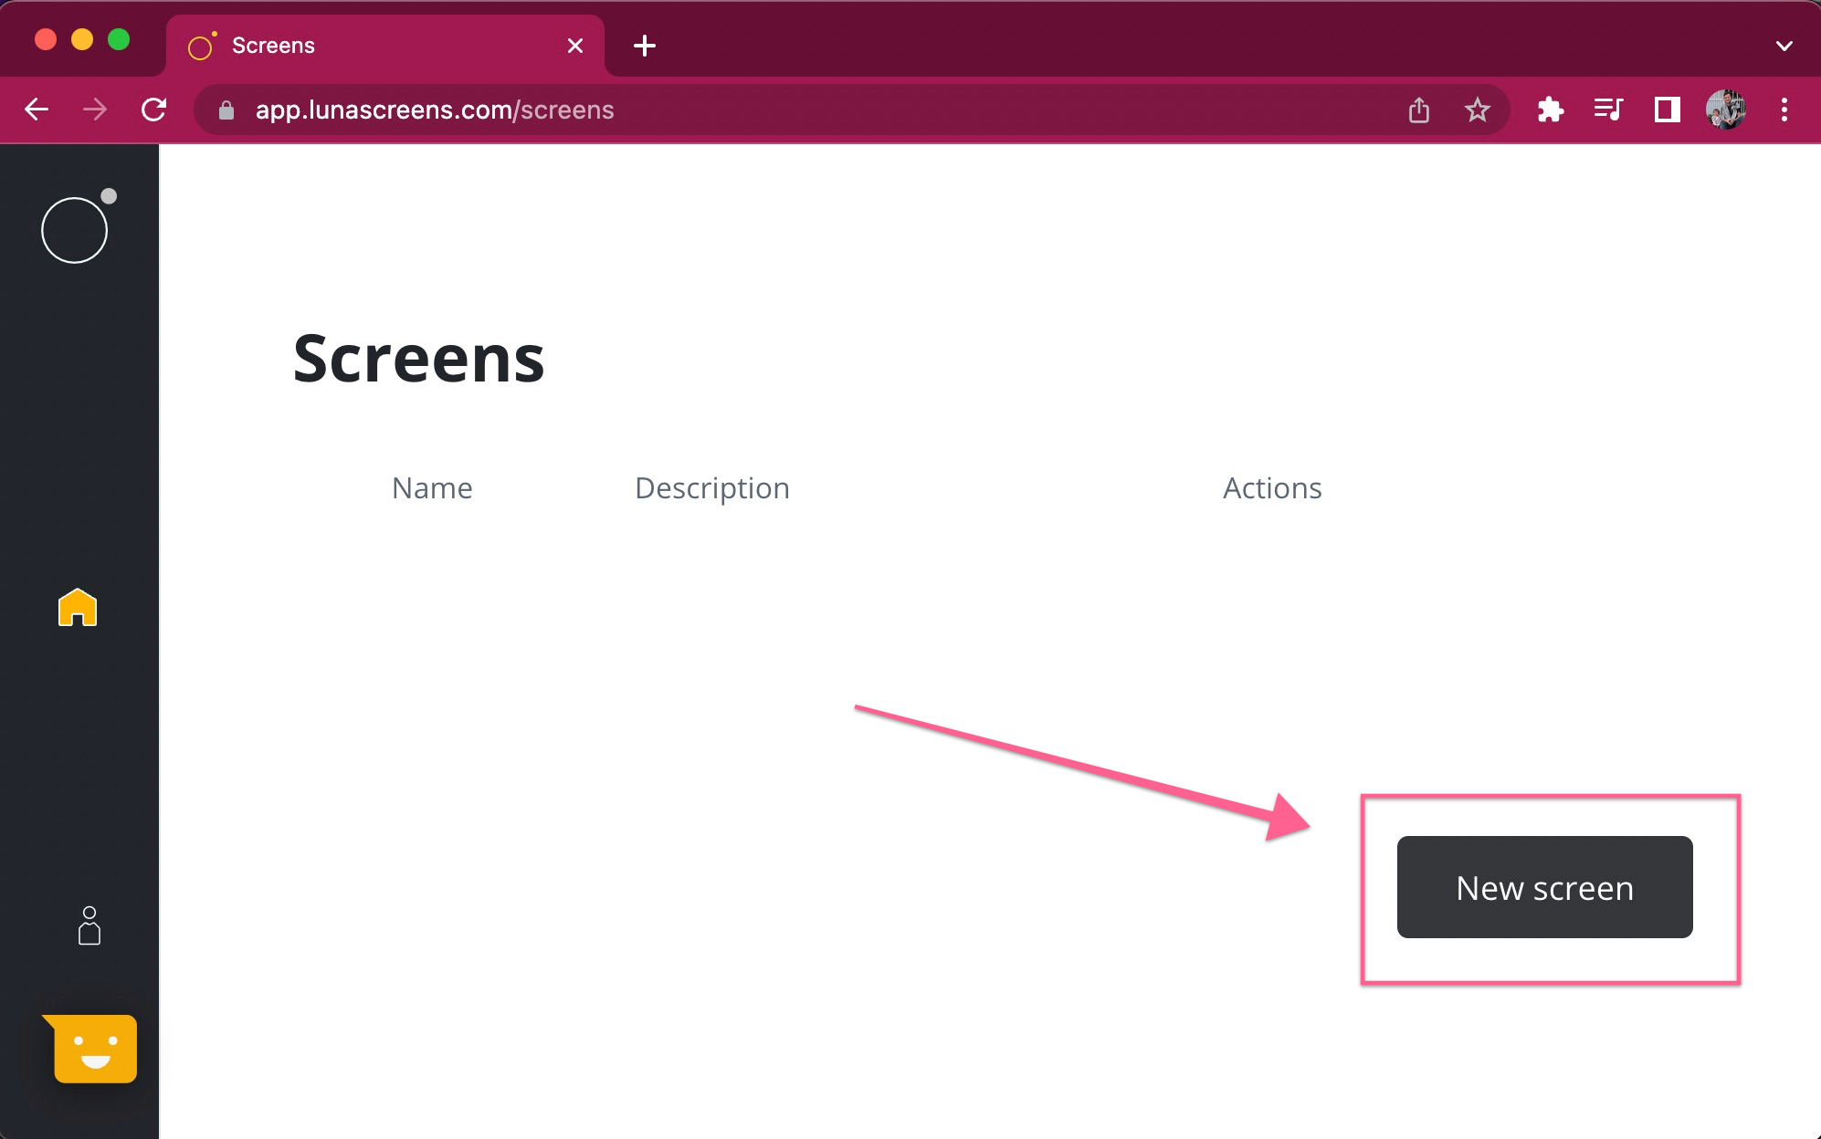
Task: Click the share page icon in address bar
Action: click(1418, 110)
